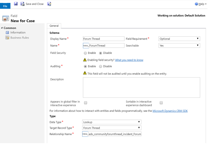Screen dimensions: 209x145
Task: Check Appears in global filter checkbox
Action: [x=86, y=103]
